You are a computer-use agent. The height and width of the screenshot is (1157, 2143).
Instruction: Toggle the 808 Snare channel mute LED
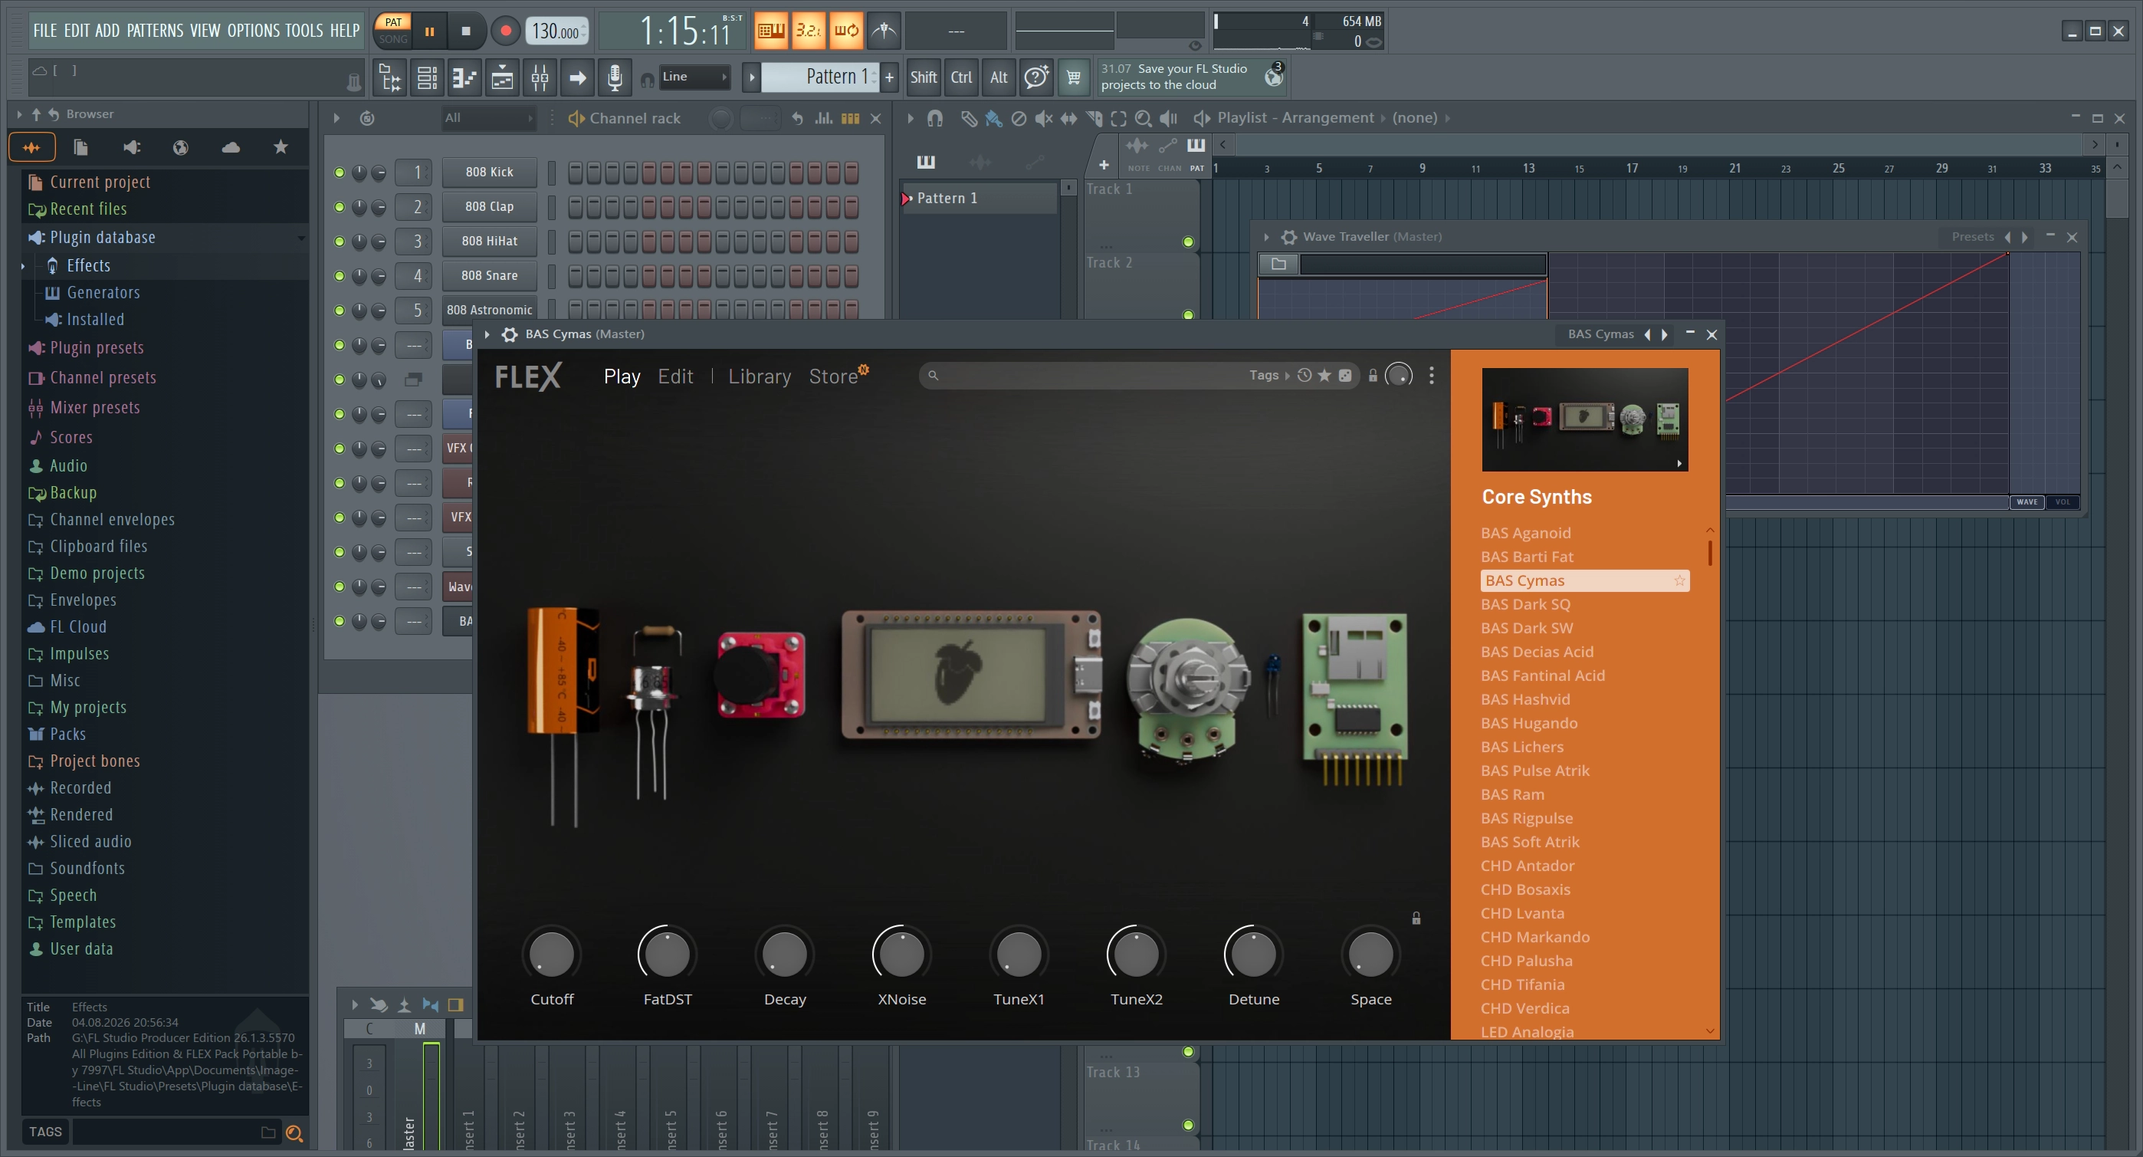click(340, 276)
